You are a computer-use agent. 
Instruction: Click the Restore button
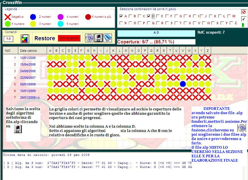point(45,38)
